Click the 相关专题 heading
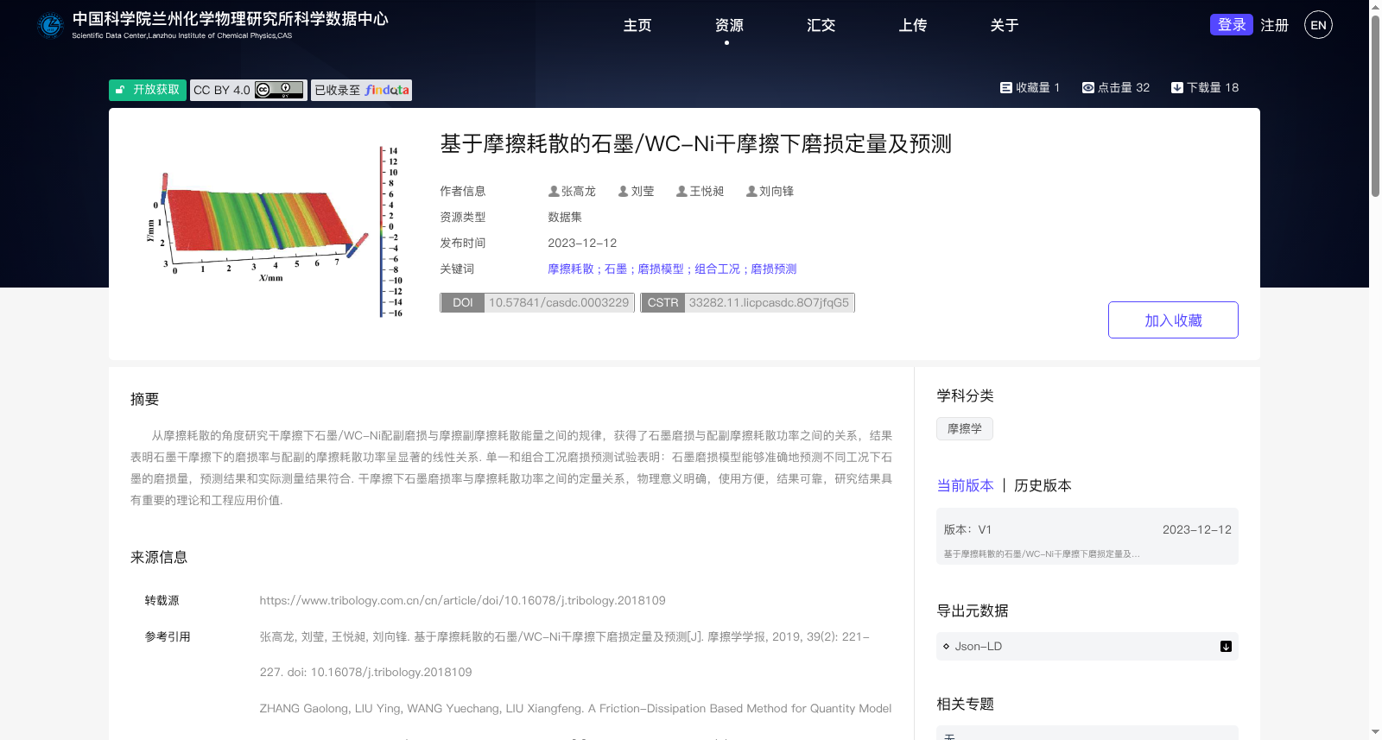The height and width of the screenshot is (740, 1382). (x=965, y=704)
